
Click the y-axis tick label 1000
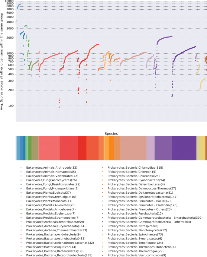tap(10, 53)
